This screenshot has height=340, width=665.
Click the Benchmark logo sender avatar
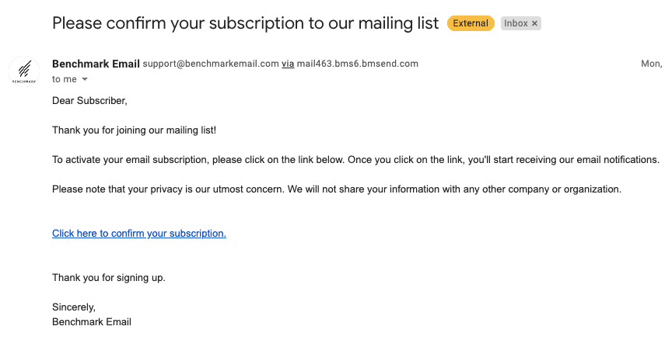25,71
